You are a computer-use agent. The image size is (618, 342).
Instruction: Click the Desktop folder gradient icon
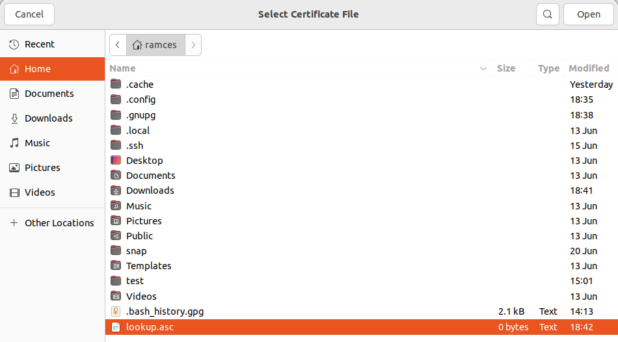click(116, 160)
